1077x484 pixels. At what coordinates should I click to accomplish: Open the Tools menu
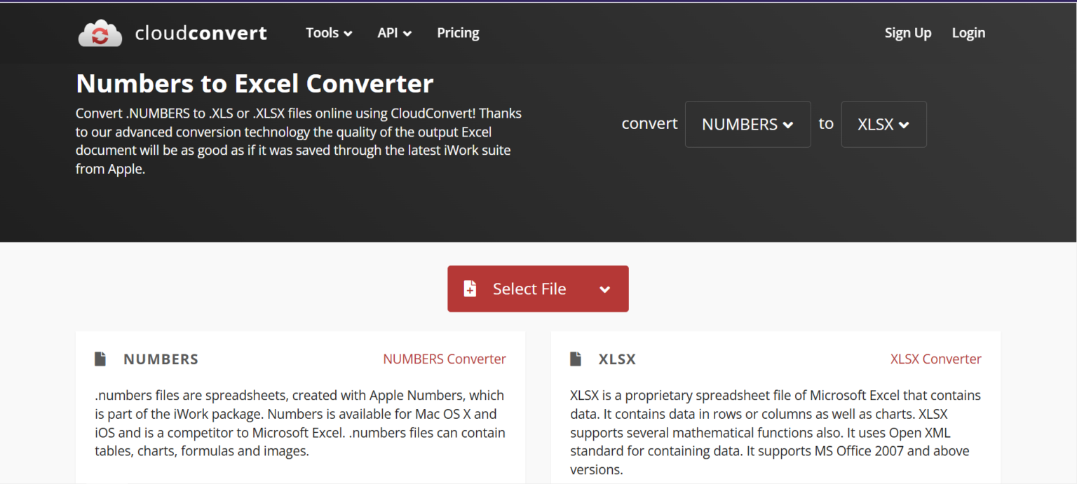pos(329,33)
